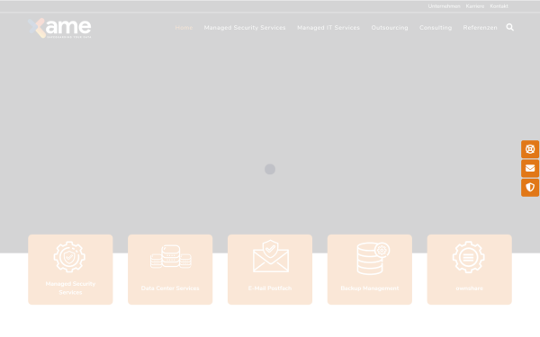Image resolution: width=540 pixels, height=337 pixels.
Task: Click the ownshare gear icon
Action: [x=468, y=257]
